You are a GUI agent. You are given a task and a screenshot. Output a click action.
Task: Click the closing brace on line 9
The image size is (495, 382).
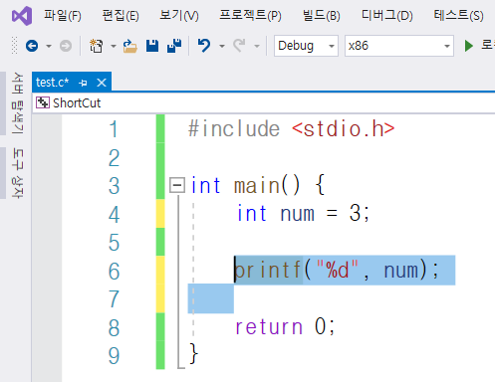pyautogui.click(x=193, y=353)
